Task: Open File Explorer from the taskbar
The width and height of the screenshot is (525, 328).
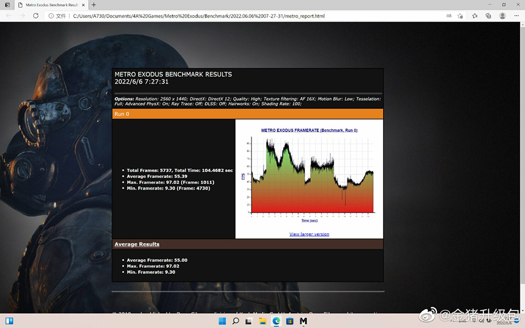Action: pos(262,321)
